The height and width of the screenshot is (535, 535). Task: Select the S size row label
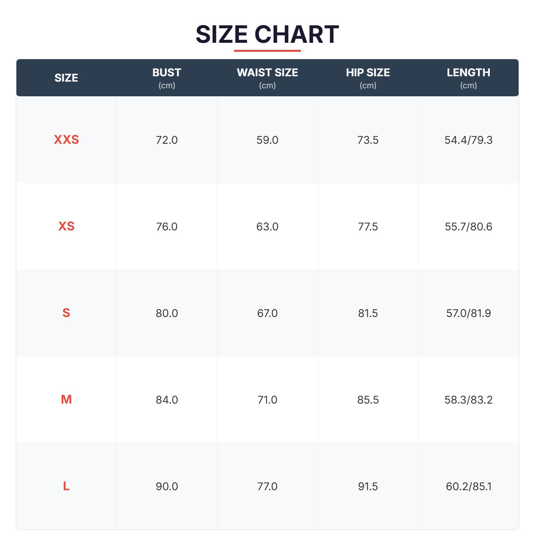click(x=66, y=313)
